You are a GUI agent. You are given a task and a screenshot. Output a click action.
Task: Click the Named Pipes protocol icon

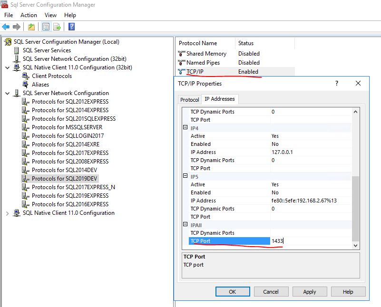(181, 63)
